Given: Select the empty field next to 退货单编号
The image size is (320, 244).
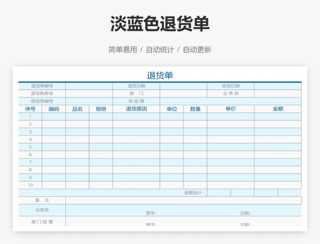Looking at the screenshot, I should click(x=89, y=86).
